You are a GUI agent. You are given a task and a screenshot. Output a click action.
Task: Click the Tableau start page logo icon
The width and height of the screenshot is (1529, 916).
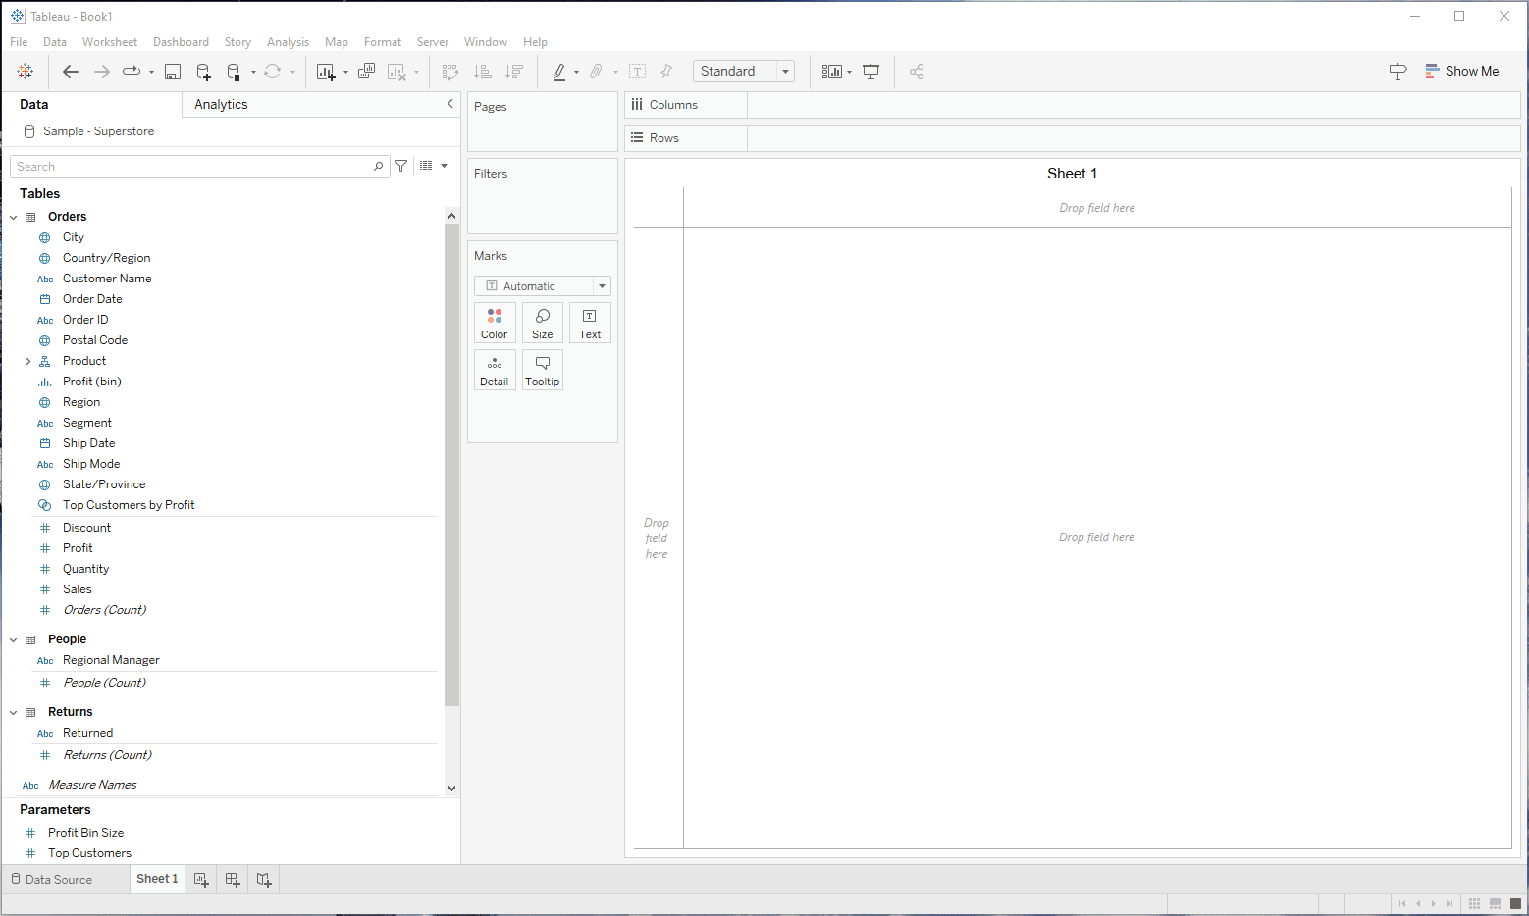click(x=26, y=72)
